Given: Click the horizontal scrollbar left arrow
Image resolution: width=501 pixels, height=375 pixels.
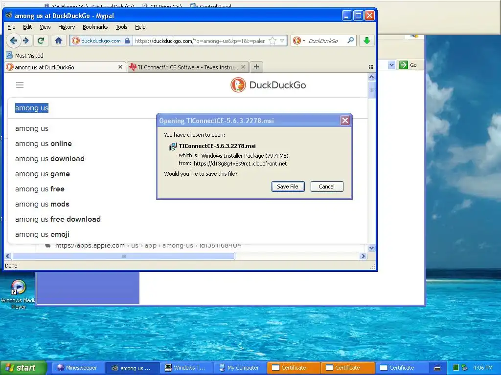Looking at the screenshot, I should coord(8,256).
